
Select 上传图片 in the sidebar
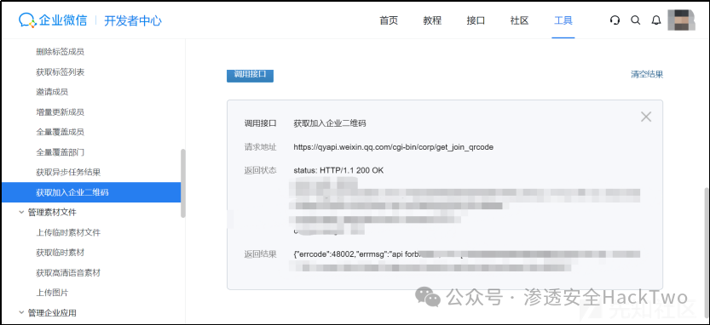tap(52, 293)
